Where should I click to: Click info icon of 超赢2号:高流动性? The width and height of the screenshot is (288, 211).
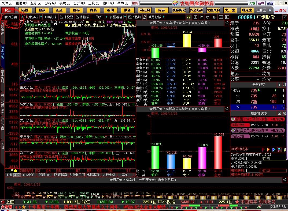(x=233, y=130)
